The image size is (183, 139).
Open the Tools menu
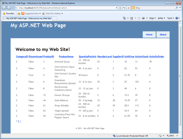[x=170, y=18]
